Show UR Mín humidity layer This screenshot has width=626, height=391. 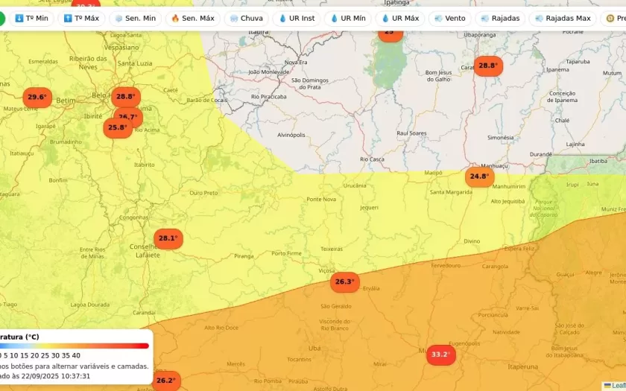pos(347,18)
